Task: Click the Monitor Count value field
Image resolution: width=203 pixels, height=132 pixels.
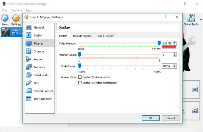Action: click(x=168, y=55)
